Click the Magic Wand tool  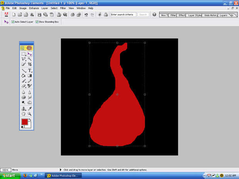30,59
